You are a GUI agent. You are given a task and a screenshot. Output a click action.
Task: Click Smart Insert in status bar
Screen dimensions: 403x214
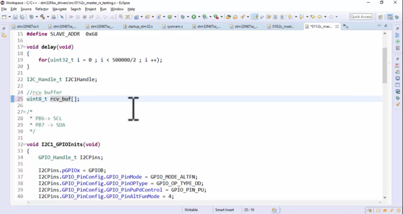225,210
